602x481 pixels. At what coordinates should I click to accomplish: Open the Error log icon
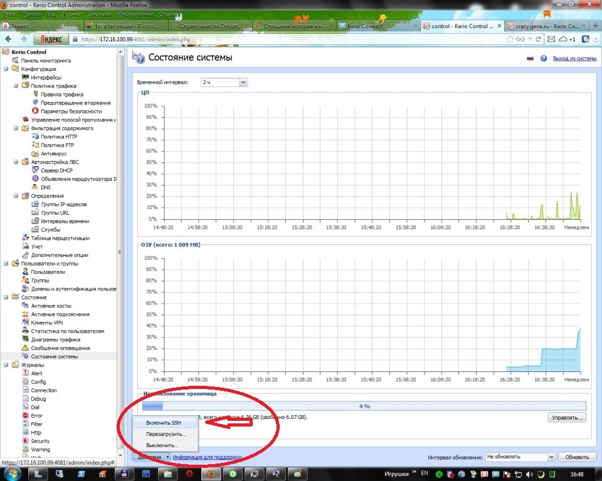26,416
